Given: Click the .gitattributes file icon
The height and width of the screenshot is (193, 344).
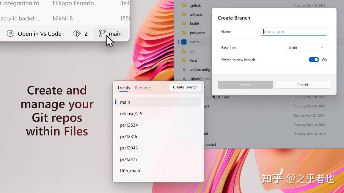Looking at the screenshot, I should click(184, 79).
